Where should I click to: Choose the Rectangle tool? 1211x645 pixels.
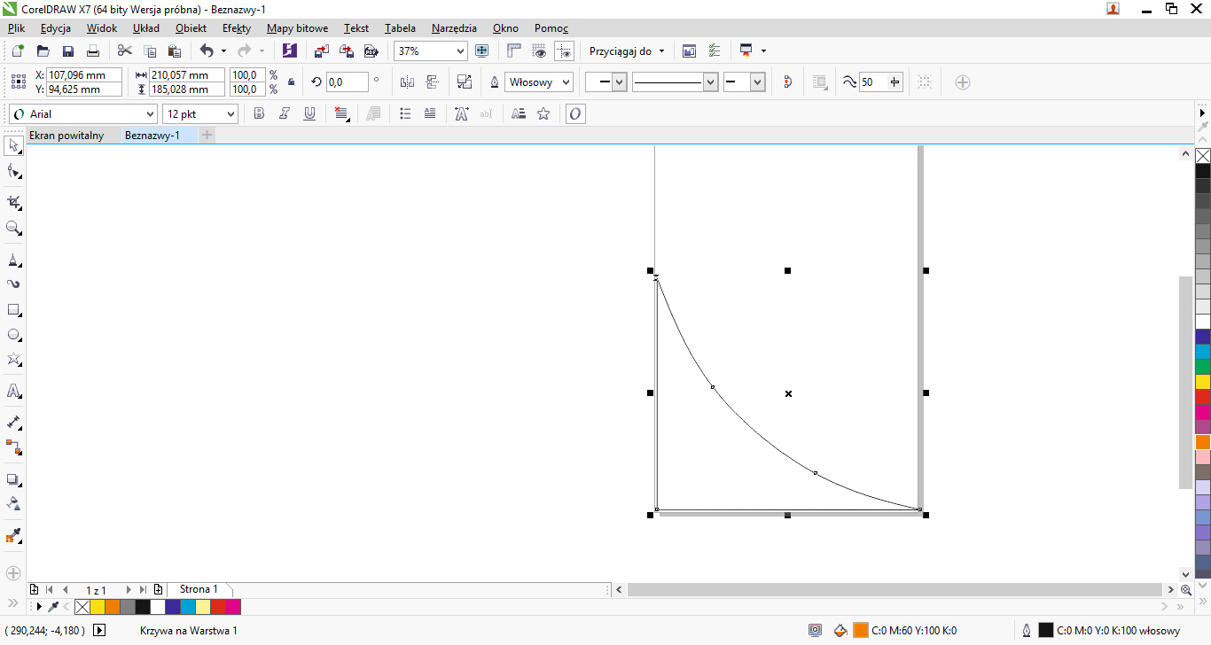pos(13,310)
